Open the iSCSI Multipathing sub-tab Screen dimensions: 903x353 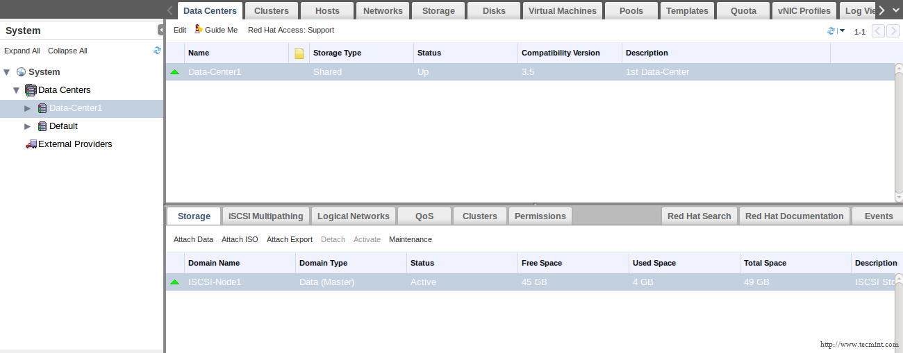[x=265, y=216]
